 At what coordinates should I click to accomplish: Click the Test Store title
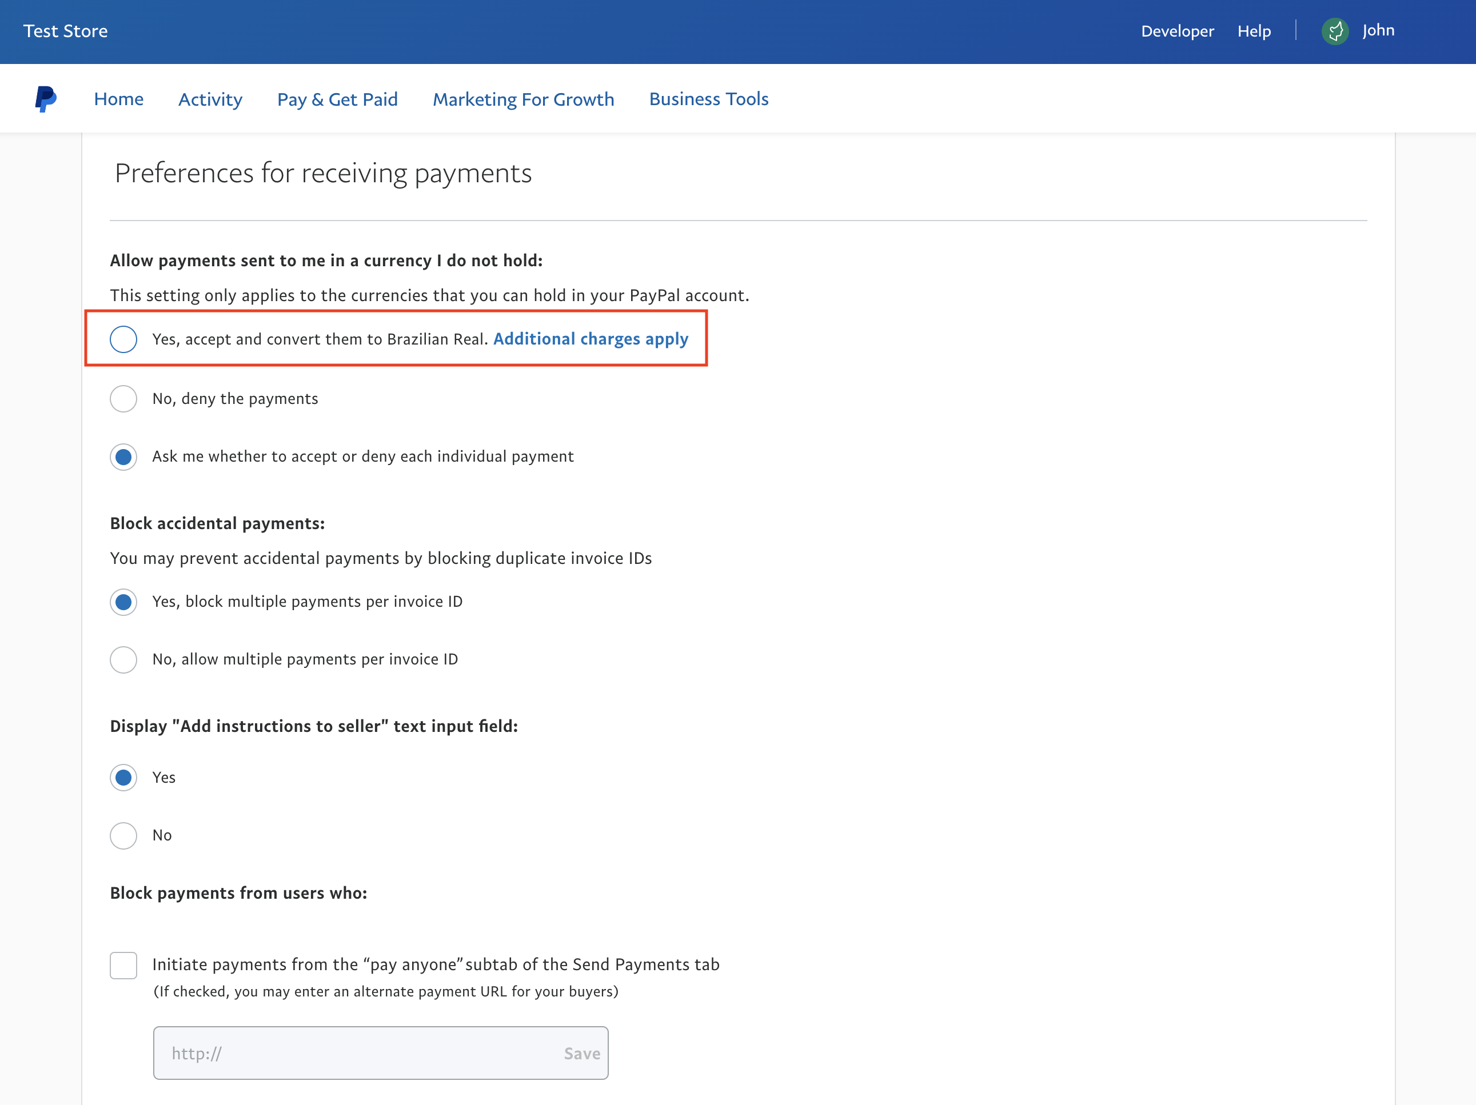click(65, 31)
